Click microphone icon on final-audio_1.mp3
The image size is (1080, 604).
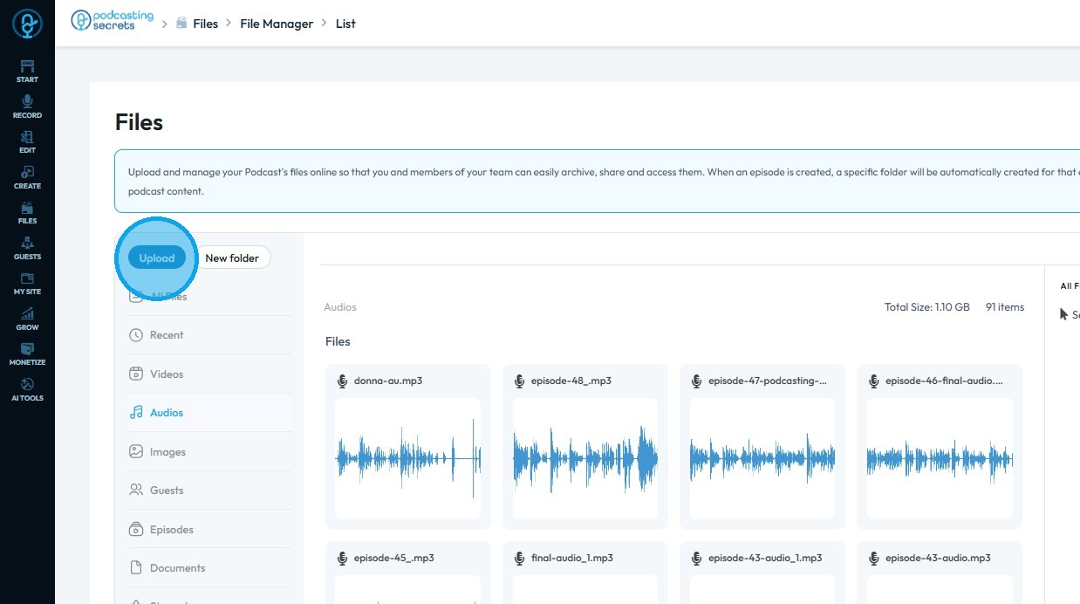(x=519, y=558)
